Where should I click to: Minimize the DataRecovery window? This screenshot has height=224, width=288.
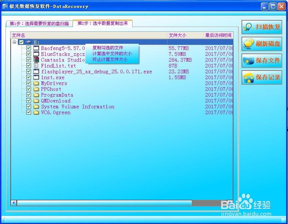265,7
